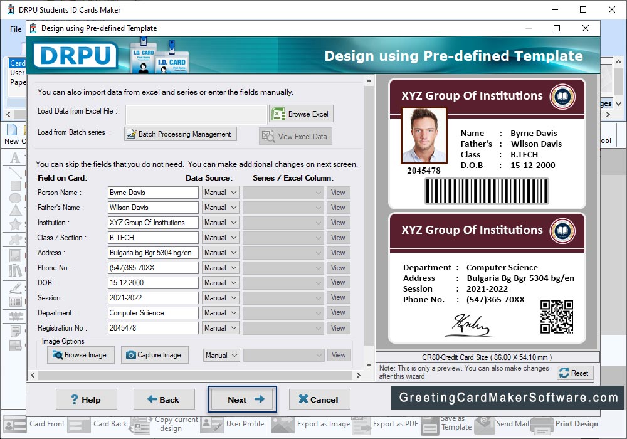Click the Next button
The image size is (627, 439).
242,399
